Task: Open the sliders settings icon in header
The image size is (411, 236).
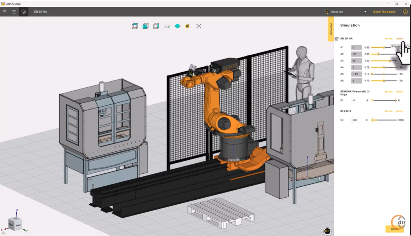Action: point(14,12)
